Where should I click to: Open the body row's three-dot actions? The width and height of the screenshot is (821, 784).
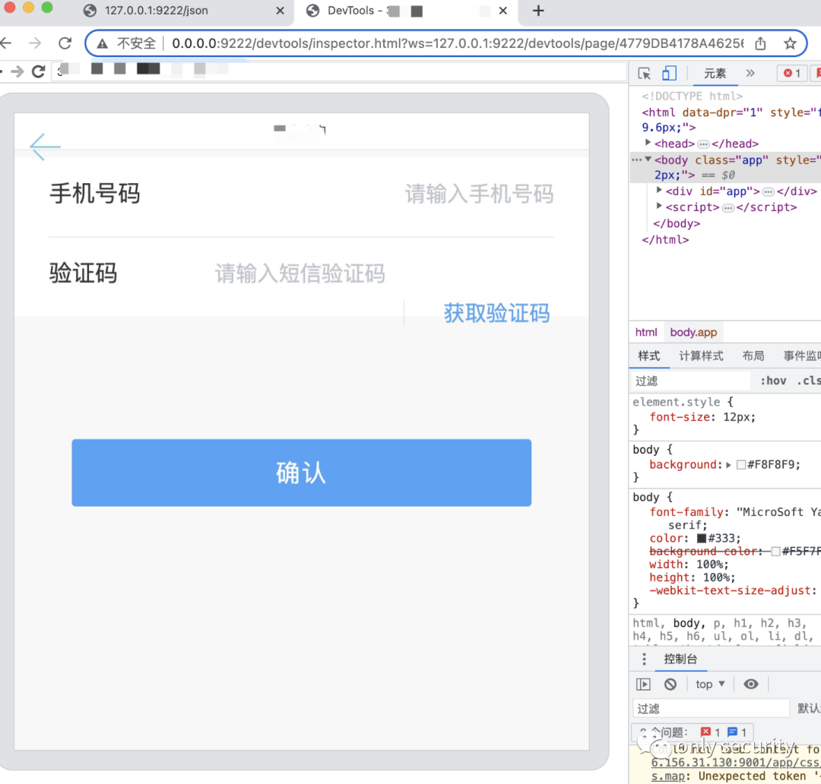(636, 160)
